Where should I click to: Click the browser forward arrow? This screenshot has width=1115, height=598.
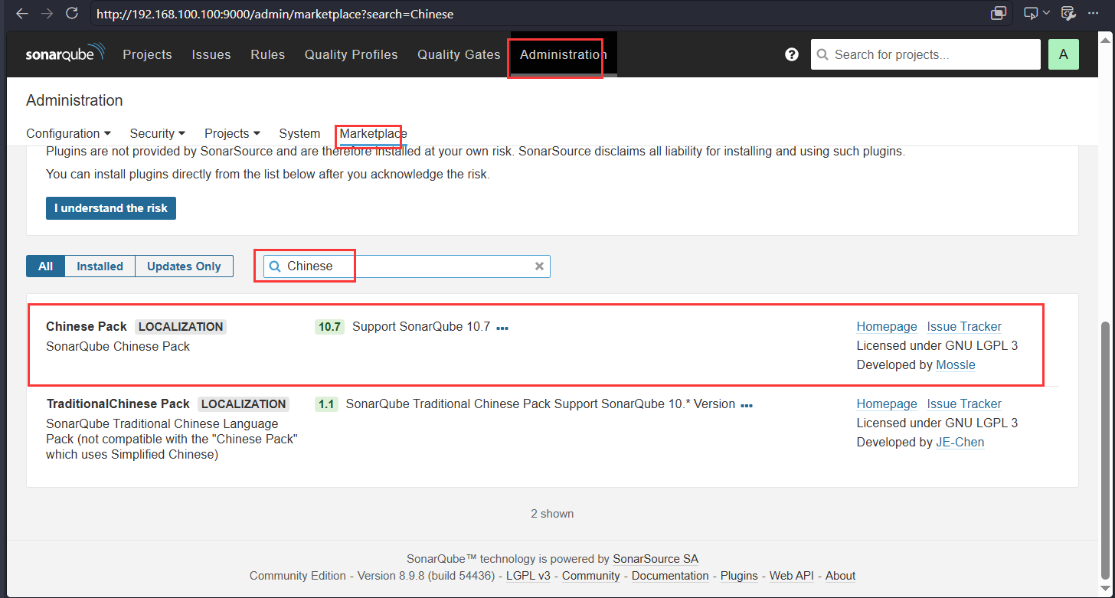click(47, 14)
